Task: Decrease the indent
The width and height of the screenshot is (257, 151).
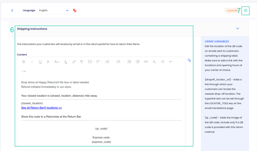Action: [x=129, y=62]
